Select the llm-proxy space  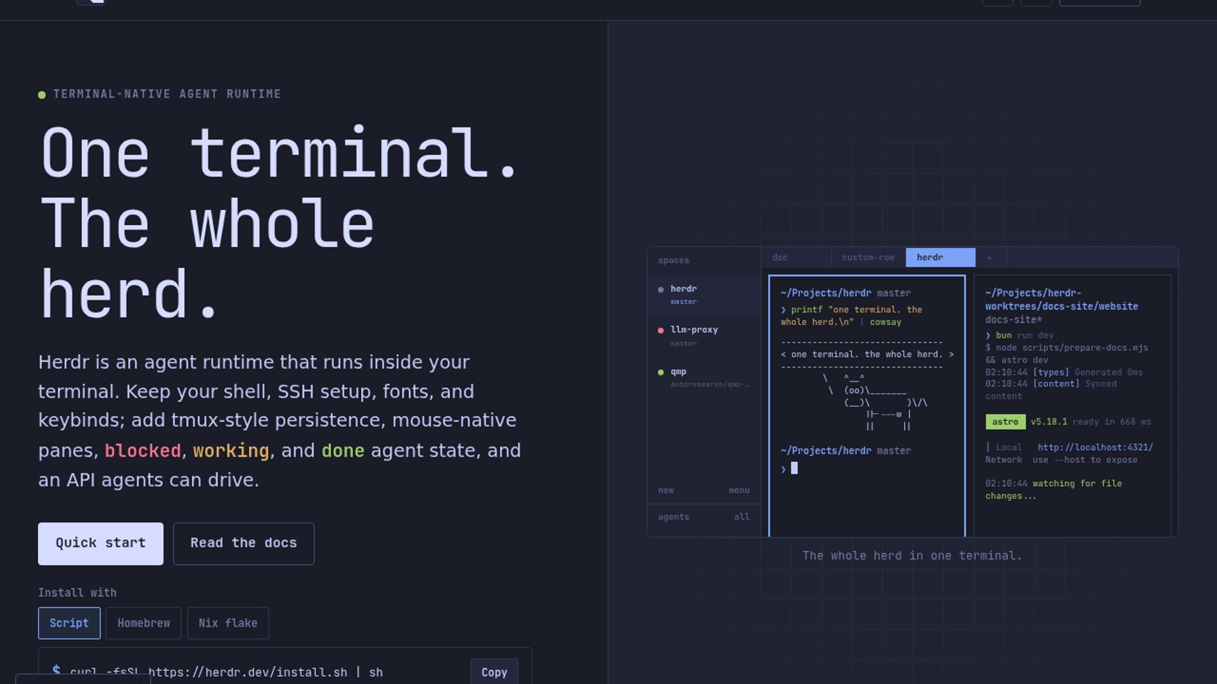click(704, 336)
